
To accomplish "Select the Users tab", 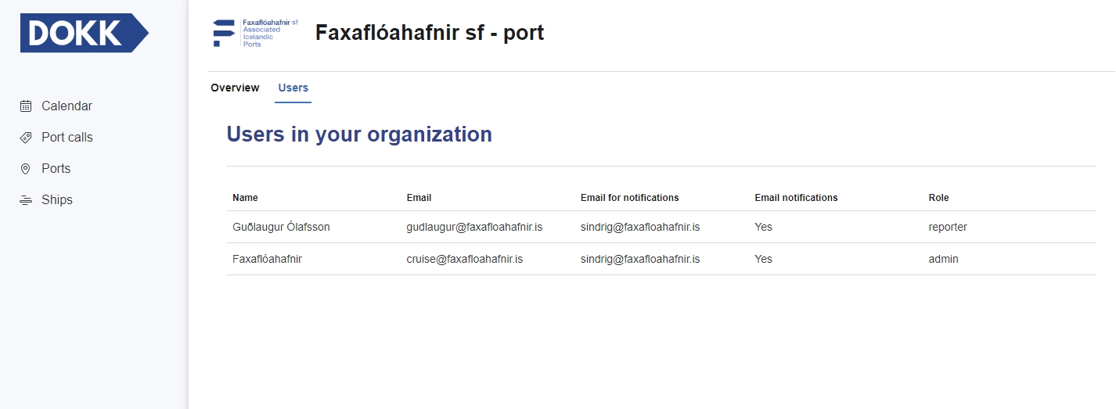I will pos(293,88).
